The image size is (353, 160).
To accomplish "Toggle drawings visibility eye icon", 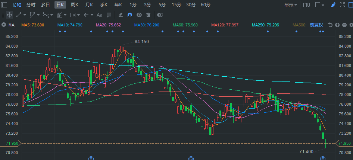I will point(139,15).
